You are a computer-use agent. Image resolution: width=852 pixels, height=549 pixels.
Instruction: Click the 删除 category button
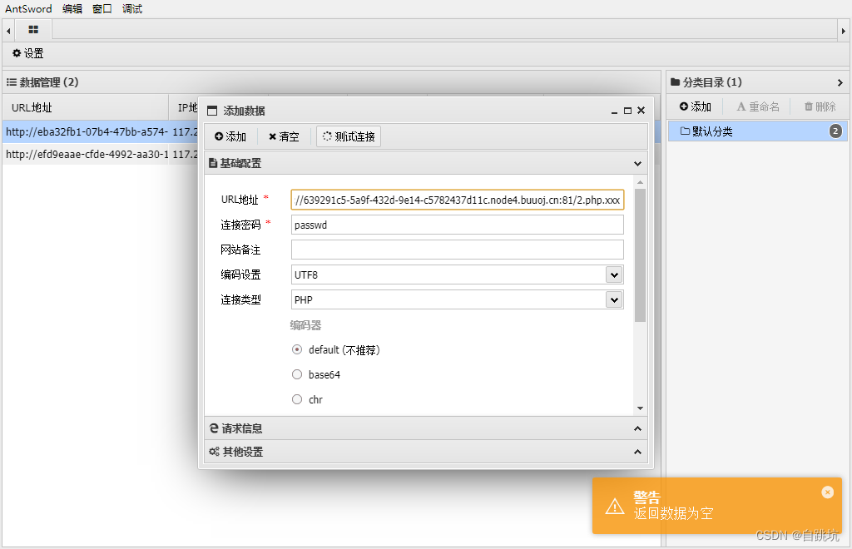click(x=820, y=106)
